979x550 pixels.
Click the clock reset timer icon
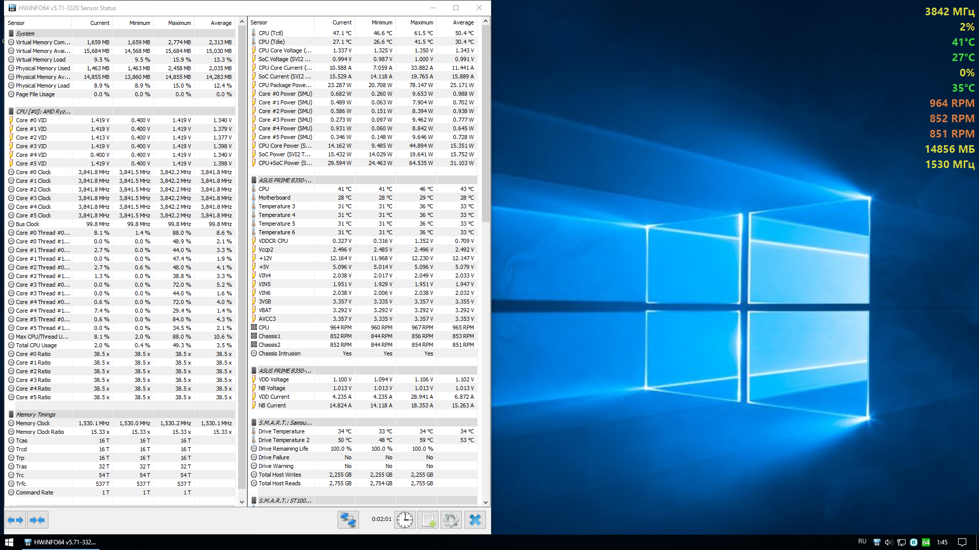tap(405, 520)
